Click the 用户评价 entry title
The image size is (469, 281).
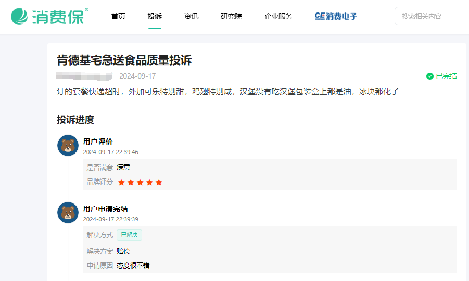coord(98,142)
